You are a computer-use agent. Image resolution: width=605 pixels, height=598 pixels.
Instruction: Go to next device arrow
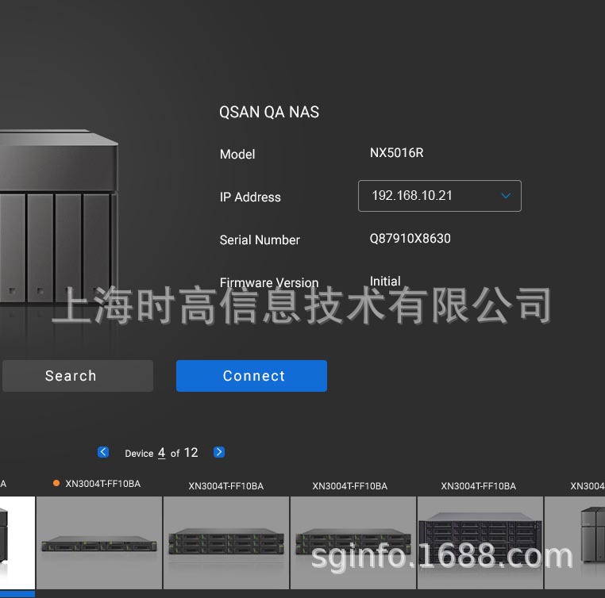(x=219, y=452)
